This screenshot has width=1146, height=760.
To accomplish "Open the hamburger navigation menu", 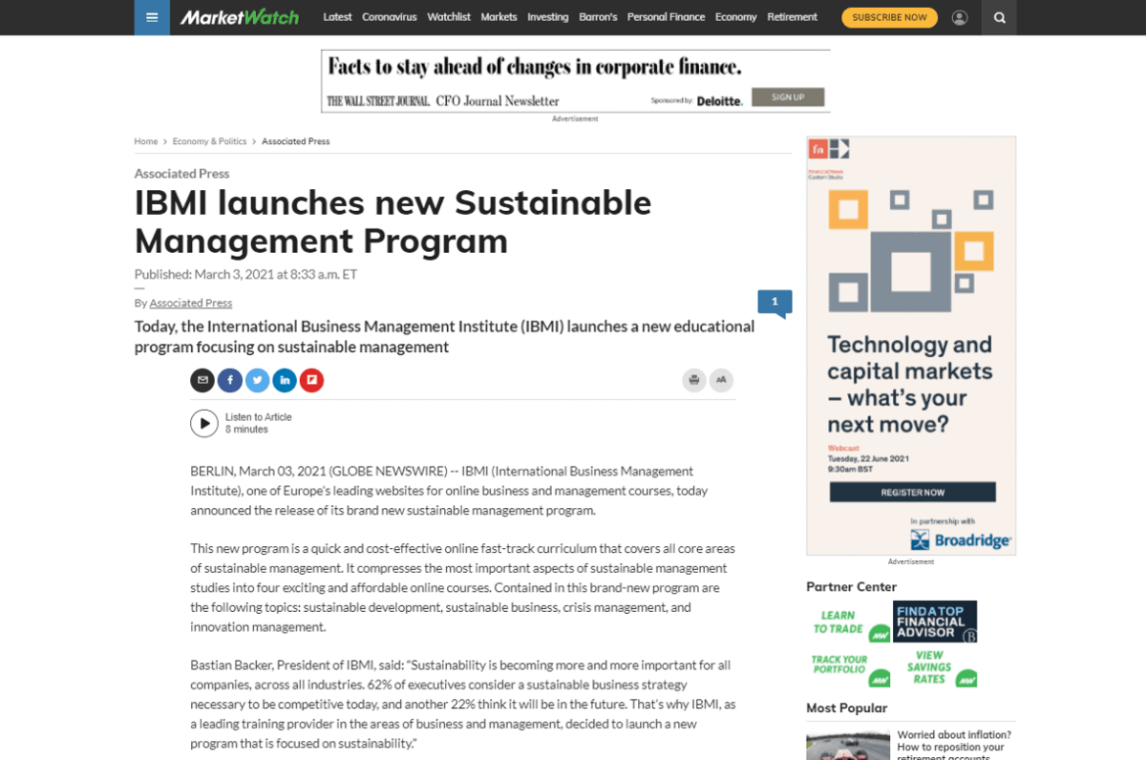I will tap(151, 17).
